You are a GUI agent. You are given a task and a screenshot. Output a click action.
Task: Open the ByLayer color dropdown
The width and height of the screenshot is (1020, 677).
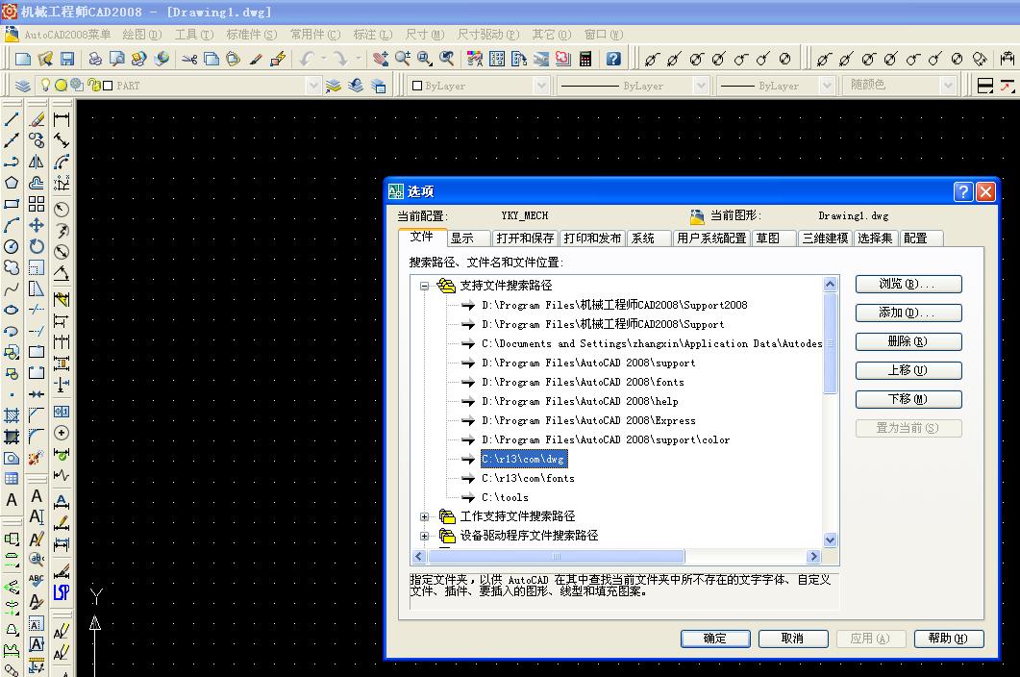[541, 86]
